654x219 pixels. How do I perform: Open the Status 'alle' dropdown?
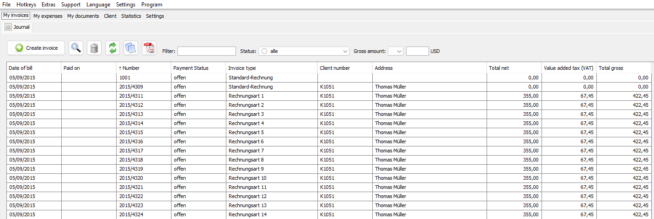pos(304,51)
